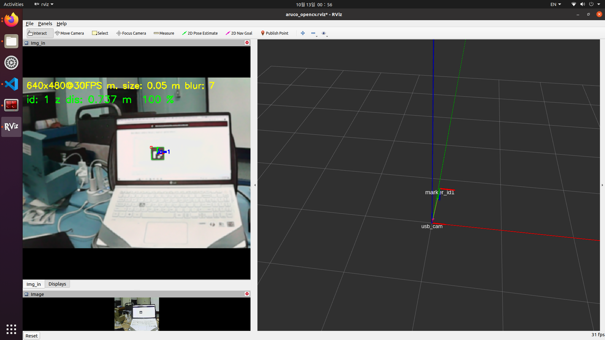This screenshot has width=605, height=340.
Task: Select the Interact tool
Action: [37, 33]
